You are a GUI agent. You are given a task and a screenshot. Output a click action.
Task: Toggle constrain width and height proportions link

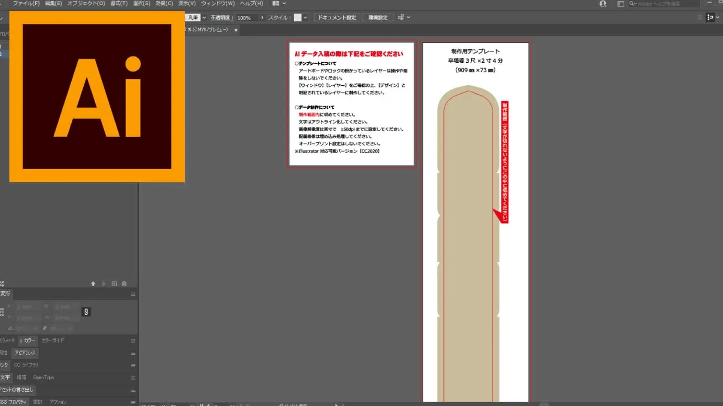(86, 312)
